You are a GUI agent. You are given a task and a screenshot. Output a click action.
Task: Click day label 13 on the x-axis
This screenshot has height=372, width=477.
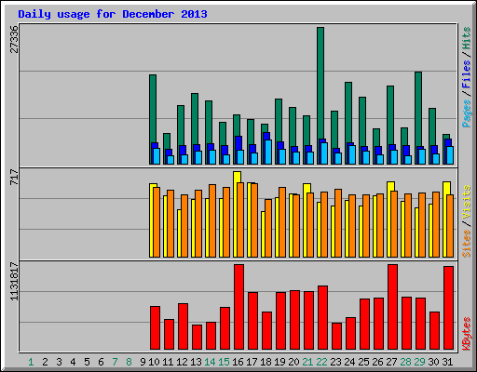pos(196,362)
